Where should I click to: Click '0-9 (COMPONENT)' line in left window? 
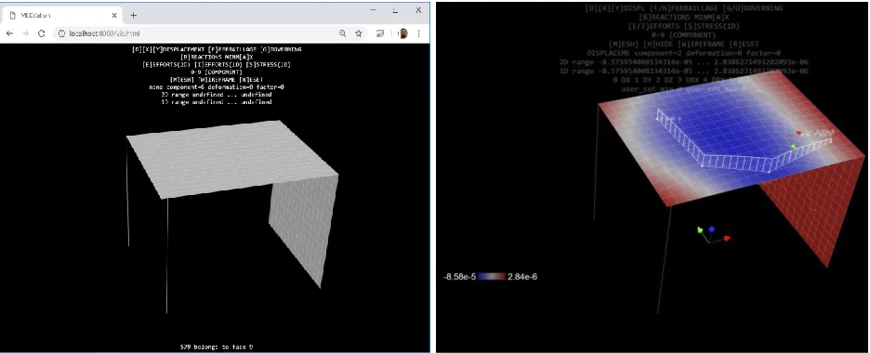[x=217, y=72]
